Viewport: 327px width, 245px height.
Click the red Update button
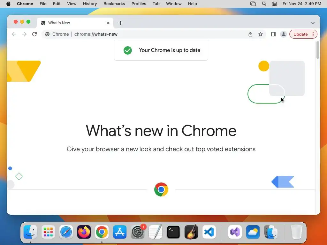tap(300, 34)
